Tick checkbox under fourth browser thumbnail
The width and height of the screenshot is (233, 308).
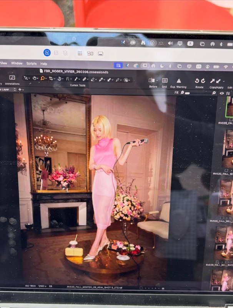(x=217, y=262)
